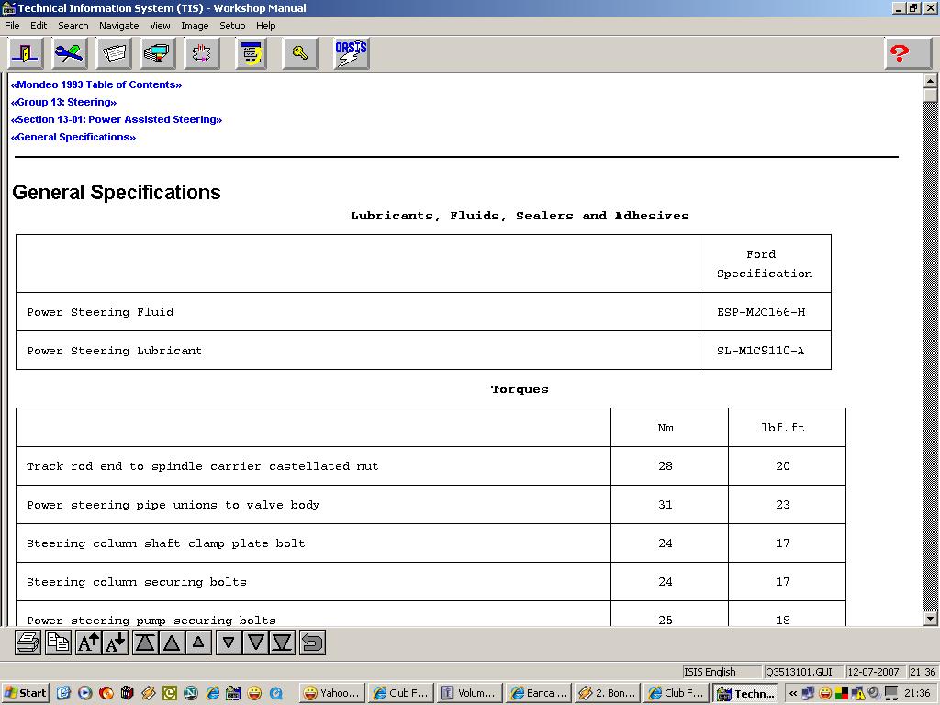Click the exit door toolbar icon
The image size is (940, 705).
25,53
